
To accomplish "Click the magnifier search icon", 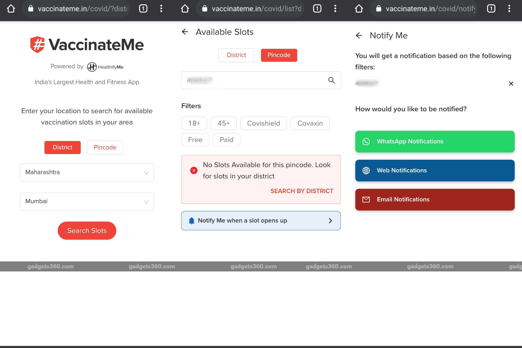I will click(x=331, y=80).
